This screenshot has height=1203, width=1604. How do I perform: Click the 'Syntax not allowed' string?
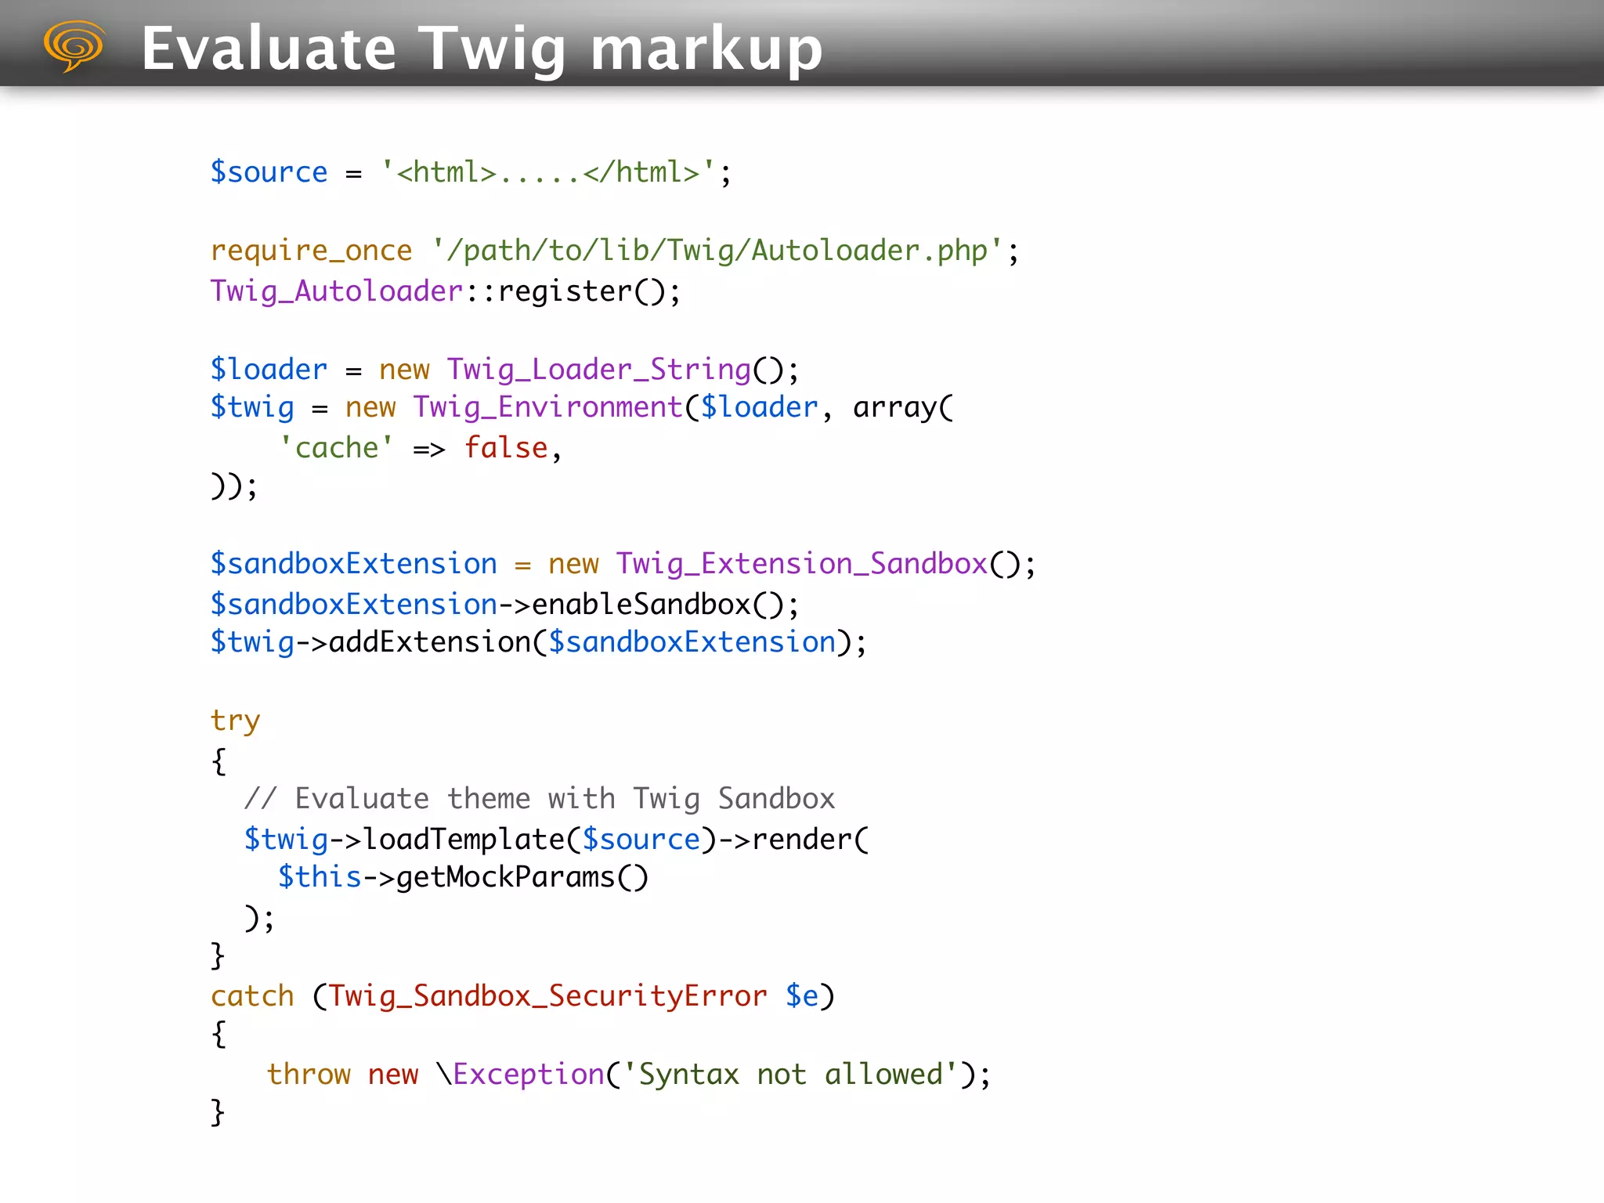[x=789, y=1074]
